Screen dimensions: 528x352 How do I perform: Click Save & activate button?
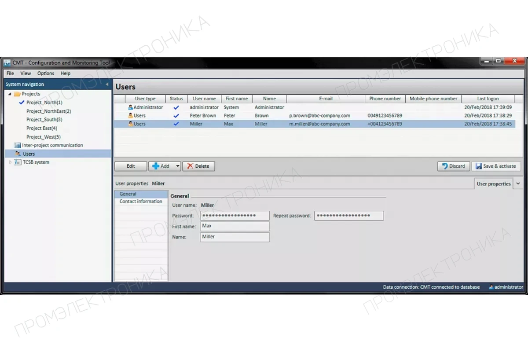coord(496,166)
